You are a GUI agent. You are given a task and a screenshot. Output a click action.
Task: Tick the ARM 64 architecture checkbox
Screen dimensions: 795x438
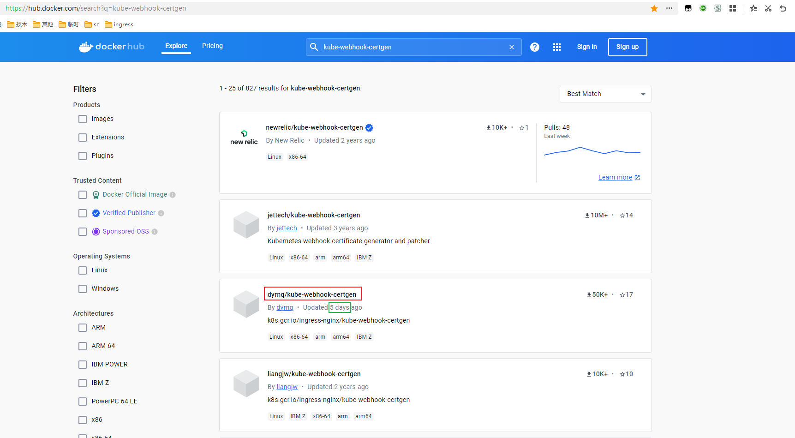(x=83, y=346)
